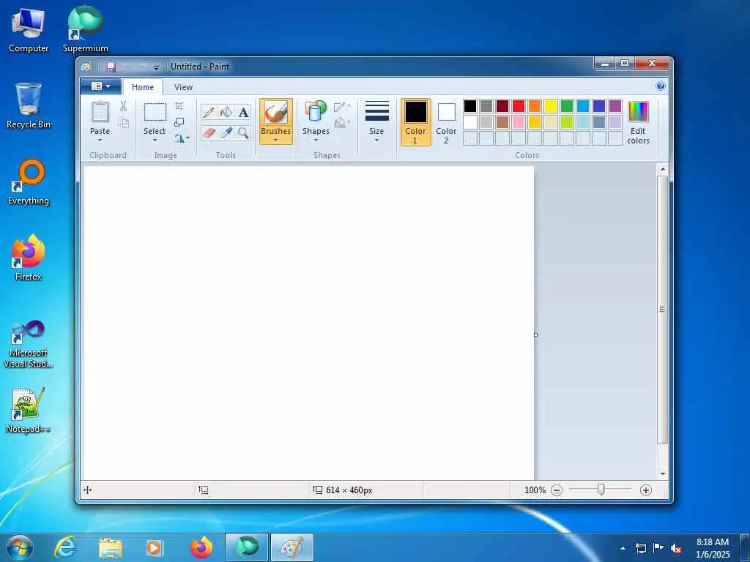Click the Save icon in title bar
750x562 pixels.
pos(111,67)
